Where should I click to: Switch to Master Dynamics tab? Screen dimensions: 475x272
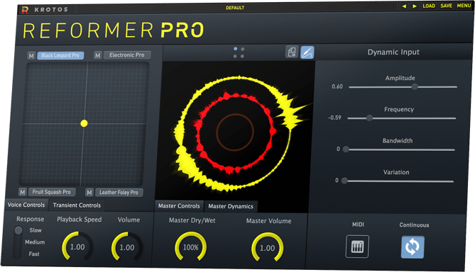231,206
